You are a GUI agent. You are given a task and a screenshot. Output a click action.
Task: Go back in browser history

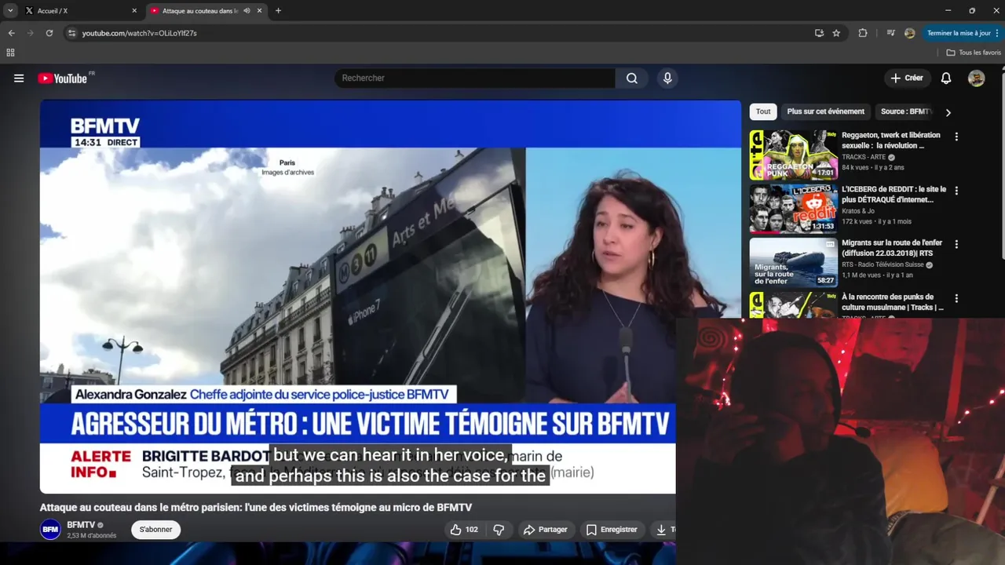click(x=11, y=33)
